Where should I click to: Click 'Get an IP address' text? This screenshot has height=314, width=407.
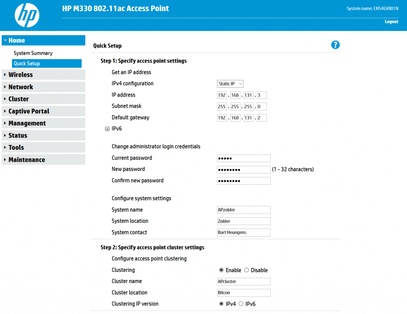131,72
